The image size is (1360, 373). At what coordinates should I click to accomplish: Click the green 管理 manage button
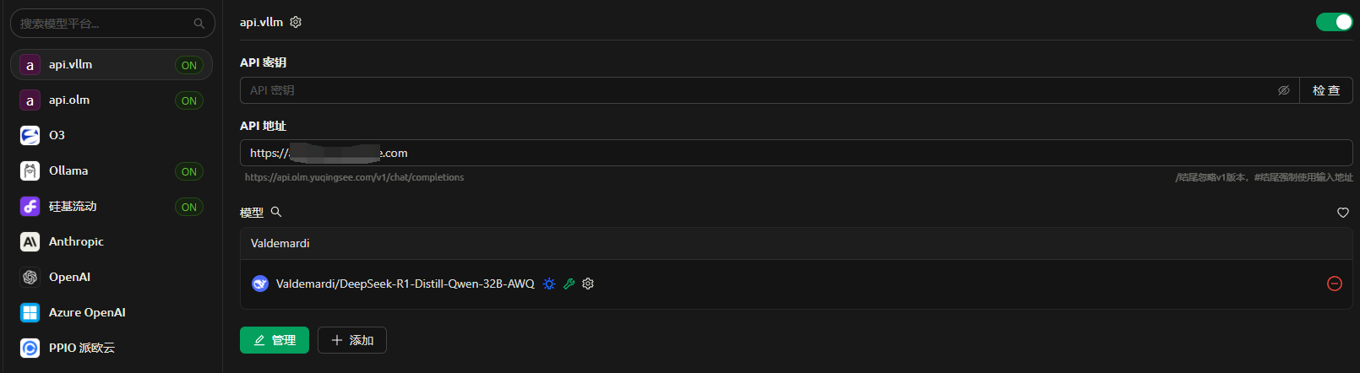(275, 340)
